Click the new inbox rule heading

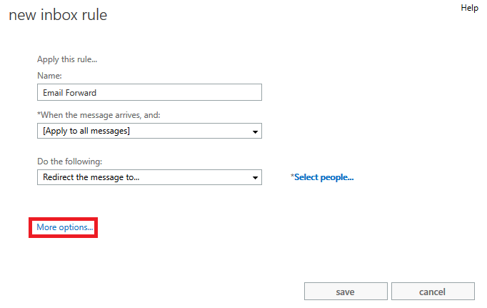click(58, 15)
